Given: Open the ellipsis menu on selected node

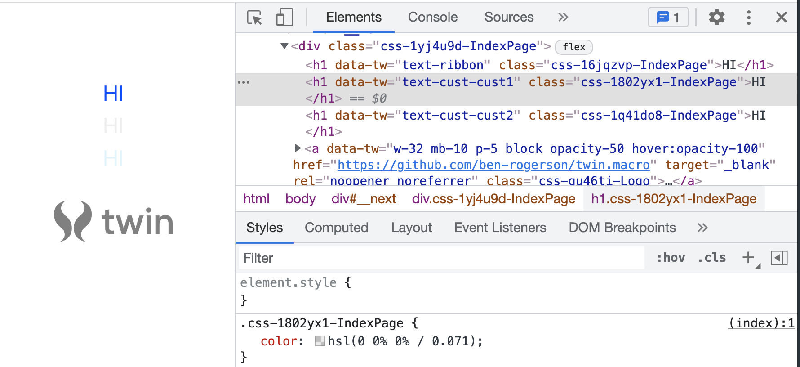Looking at the screenshot, I should click(244, 82).
